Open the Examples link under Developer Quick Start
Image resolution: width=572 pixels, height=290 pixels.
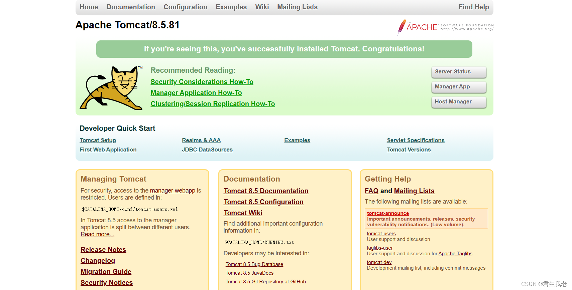click(x=297, y=140)
